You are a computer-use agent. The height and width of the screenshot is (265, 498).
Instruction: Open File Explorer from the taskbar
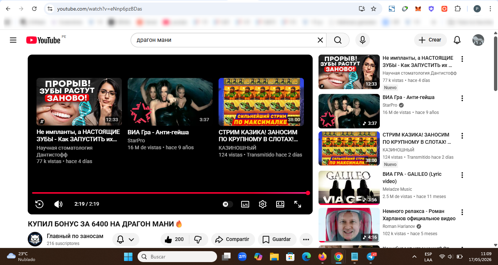point(274,257)
